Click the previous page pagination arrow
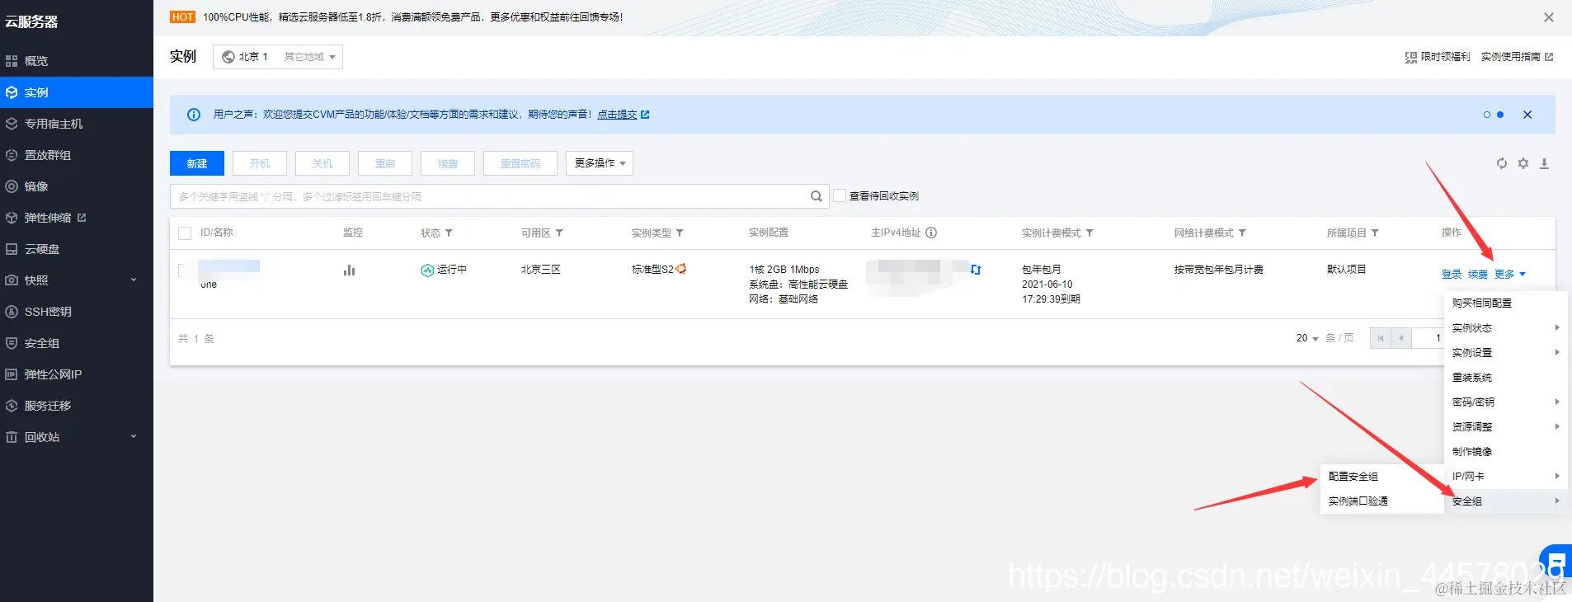 pos(1400,338)
